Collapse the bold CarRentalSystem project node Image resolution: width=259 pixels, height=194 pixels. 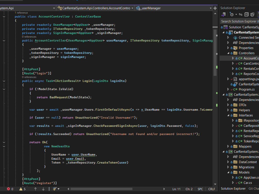click(x=224, y=33)
